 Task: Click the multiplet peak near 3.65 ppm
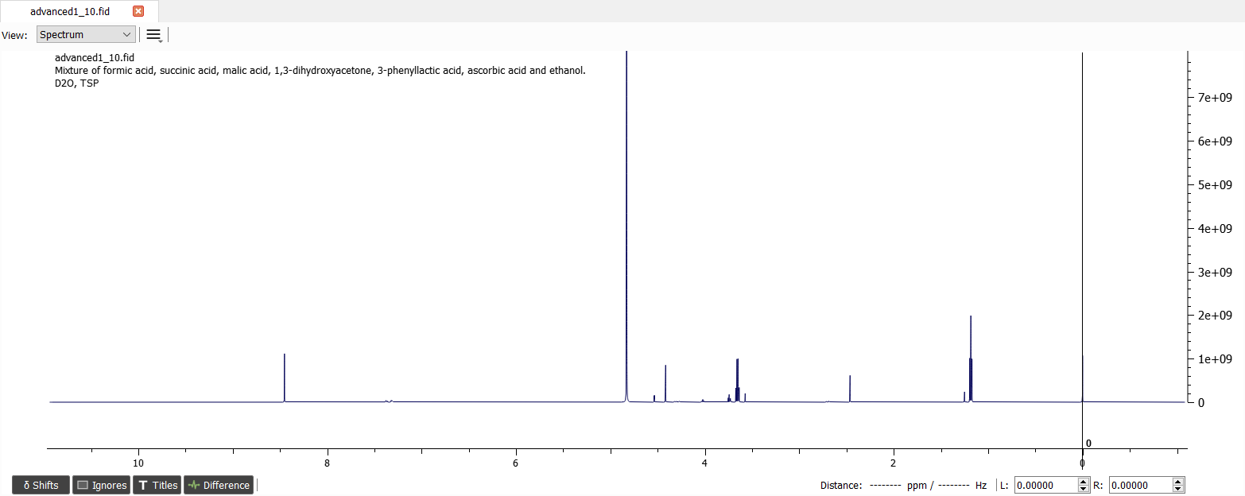point(738,381)
